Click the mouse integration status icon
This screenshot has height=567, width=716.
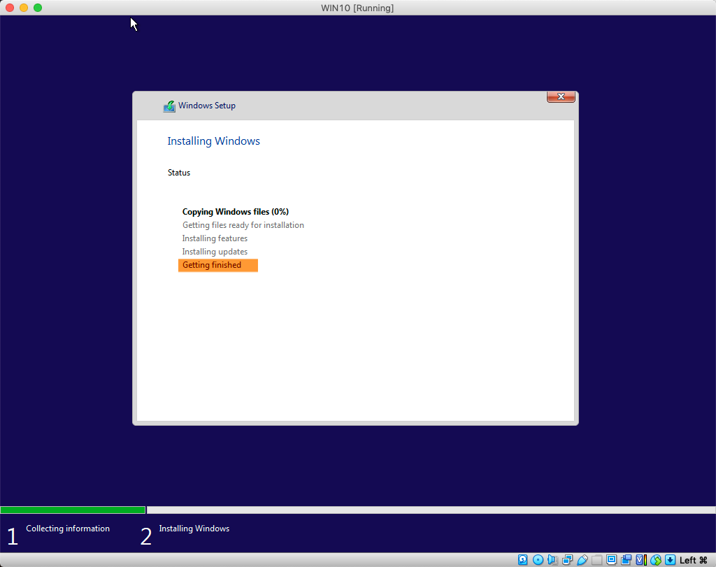(x=656, y=560)
